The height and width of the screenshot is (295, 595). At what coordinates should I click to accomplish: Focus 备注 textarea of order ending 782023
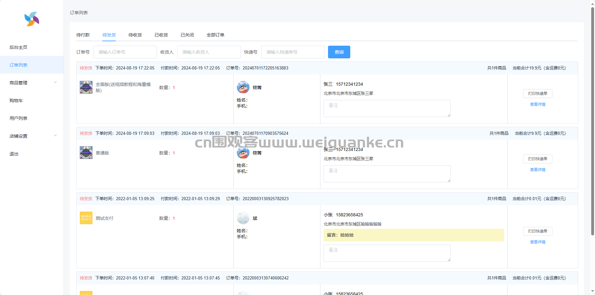387,253
